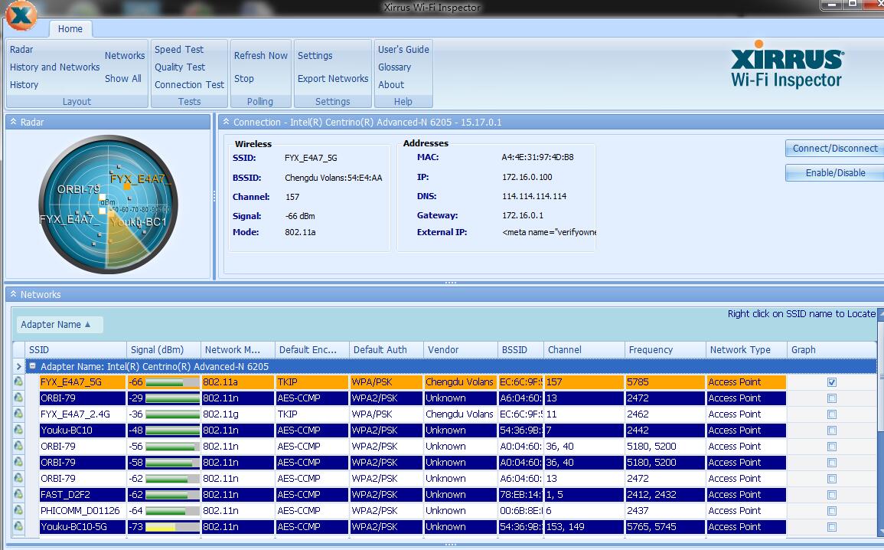Run the Speed Test
This screenshot has width=884, height=550.
[x=179, y=50]
